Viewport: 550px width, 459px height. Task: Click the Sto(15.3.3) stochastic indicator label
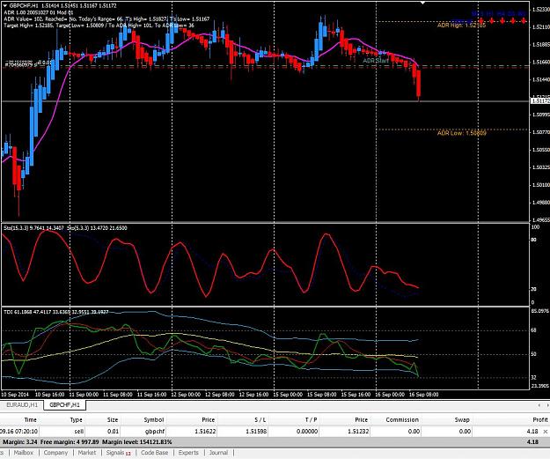pyautogui.click(x=33, y=228)
